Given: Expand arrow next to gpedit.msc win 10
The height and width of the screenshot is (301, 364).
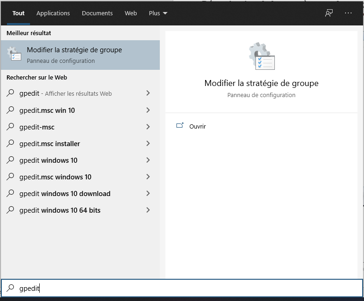Looking at the screenshot, I should click(x=148, y=110).
